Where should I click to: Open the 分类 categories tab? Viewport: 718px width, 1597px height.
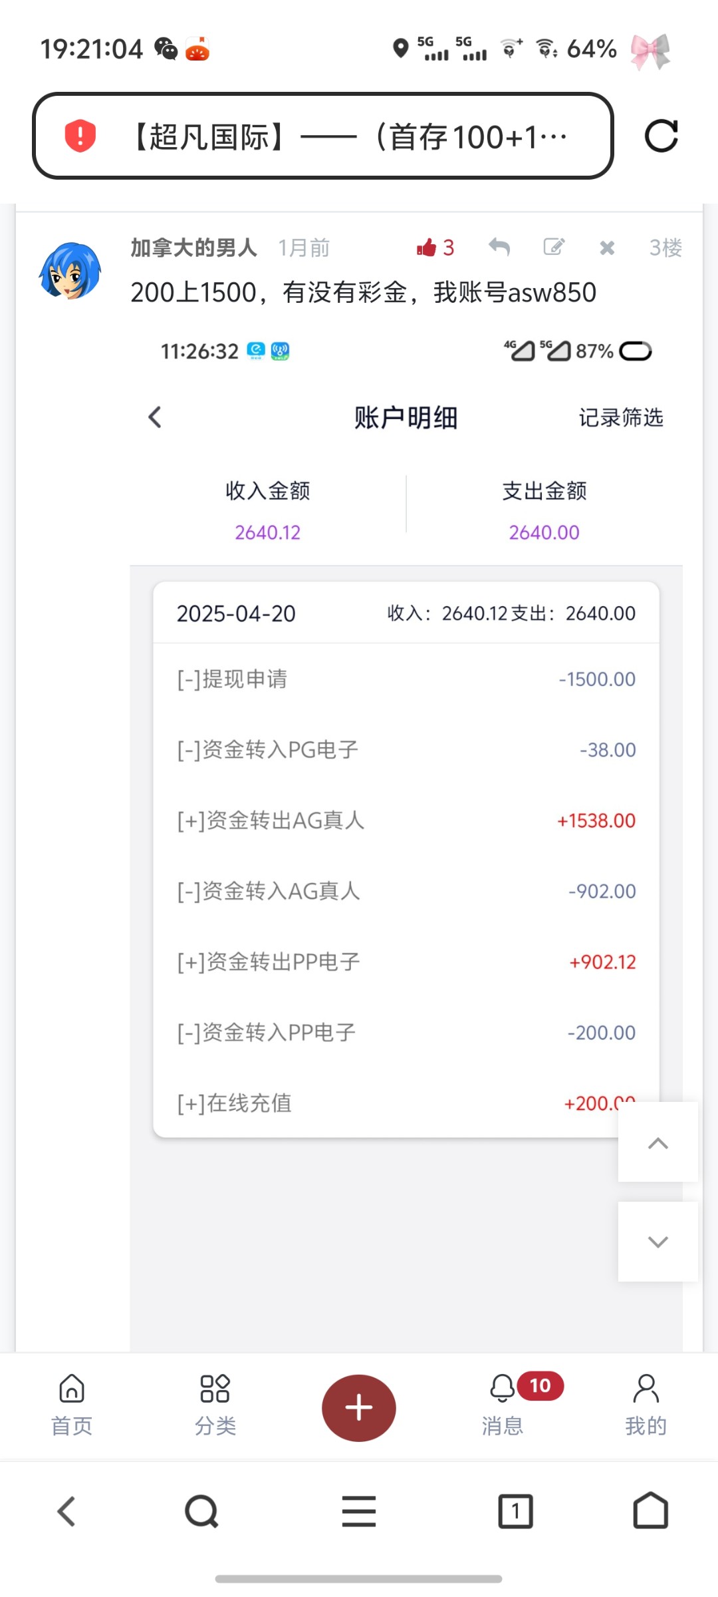(x=215, y=1405)
